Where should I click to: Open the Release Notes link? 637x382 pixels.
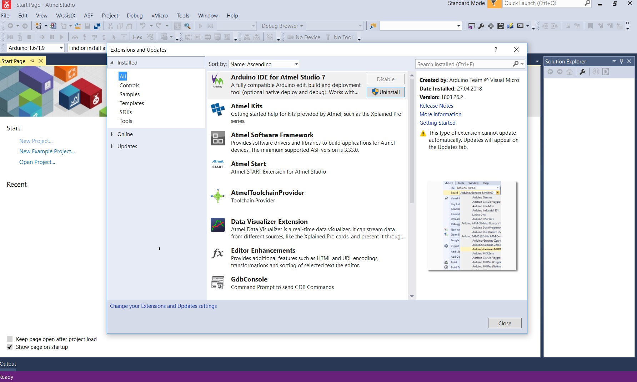[436, 106]
